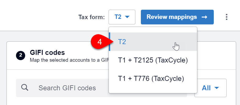This screenshot has height=105, width=240.
Task: Choose T1 + T2125 (TaxCycle) option
Action: 153,60
